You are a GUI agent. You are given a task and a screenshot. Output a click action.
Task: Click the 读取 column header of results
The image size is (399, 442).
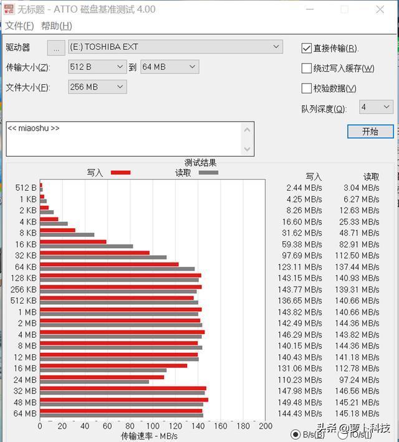pyautogui.click(x=371, y=177)
